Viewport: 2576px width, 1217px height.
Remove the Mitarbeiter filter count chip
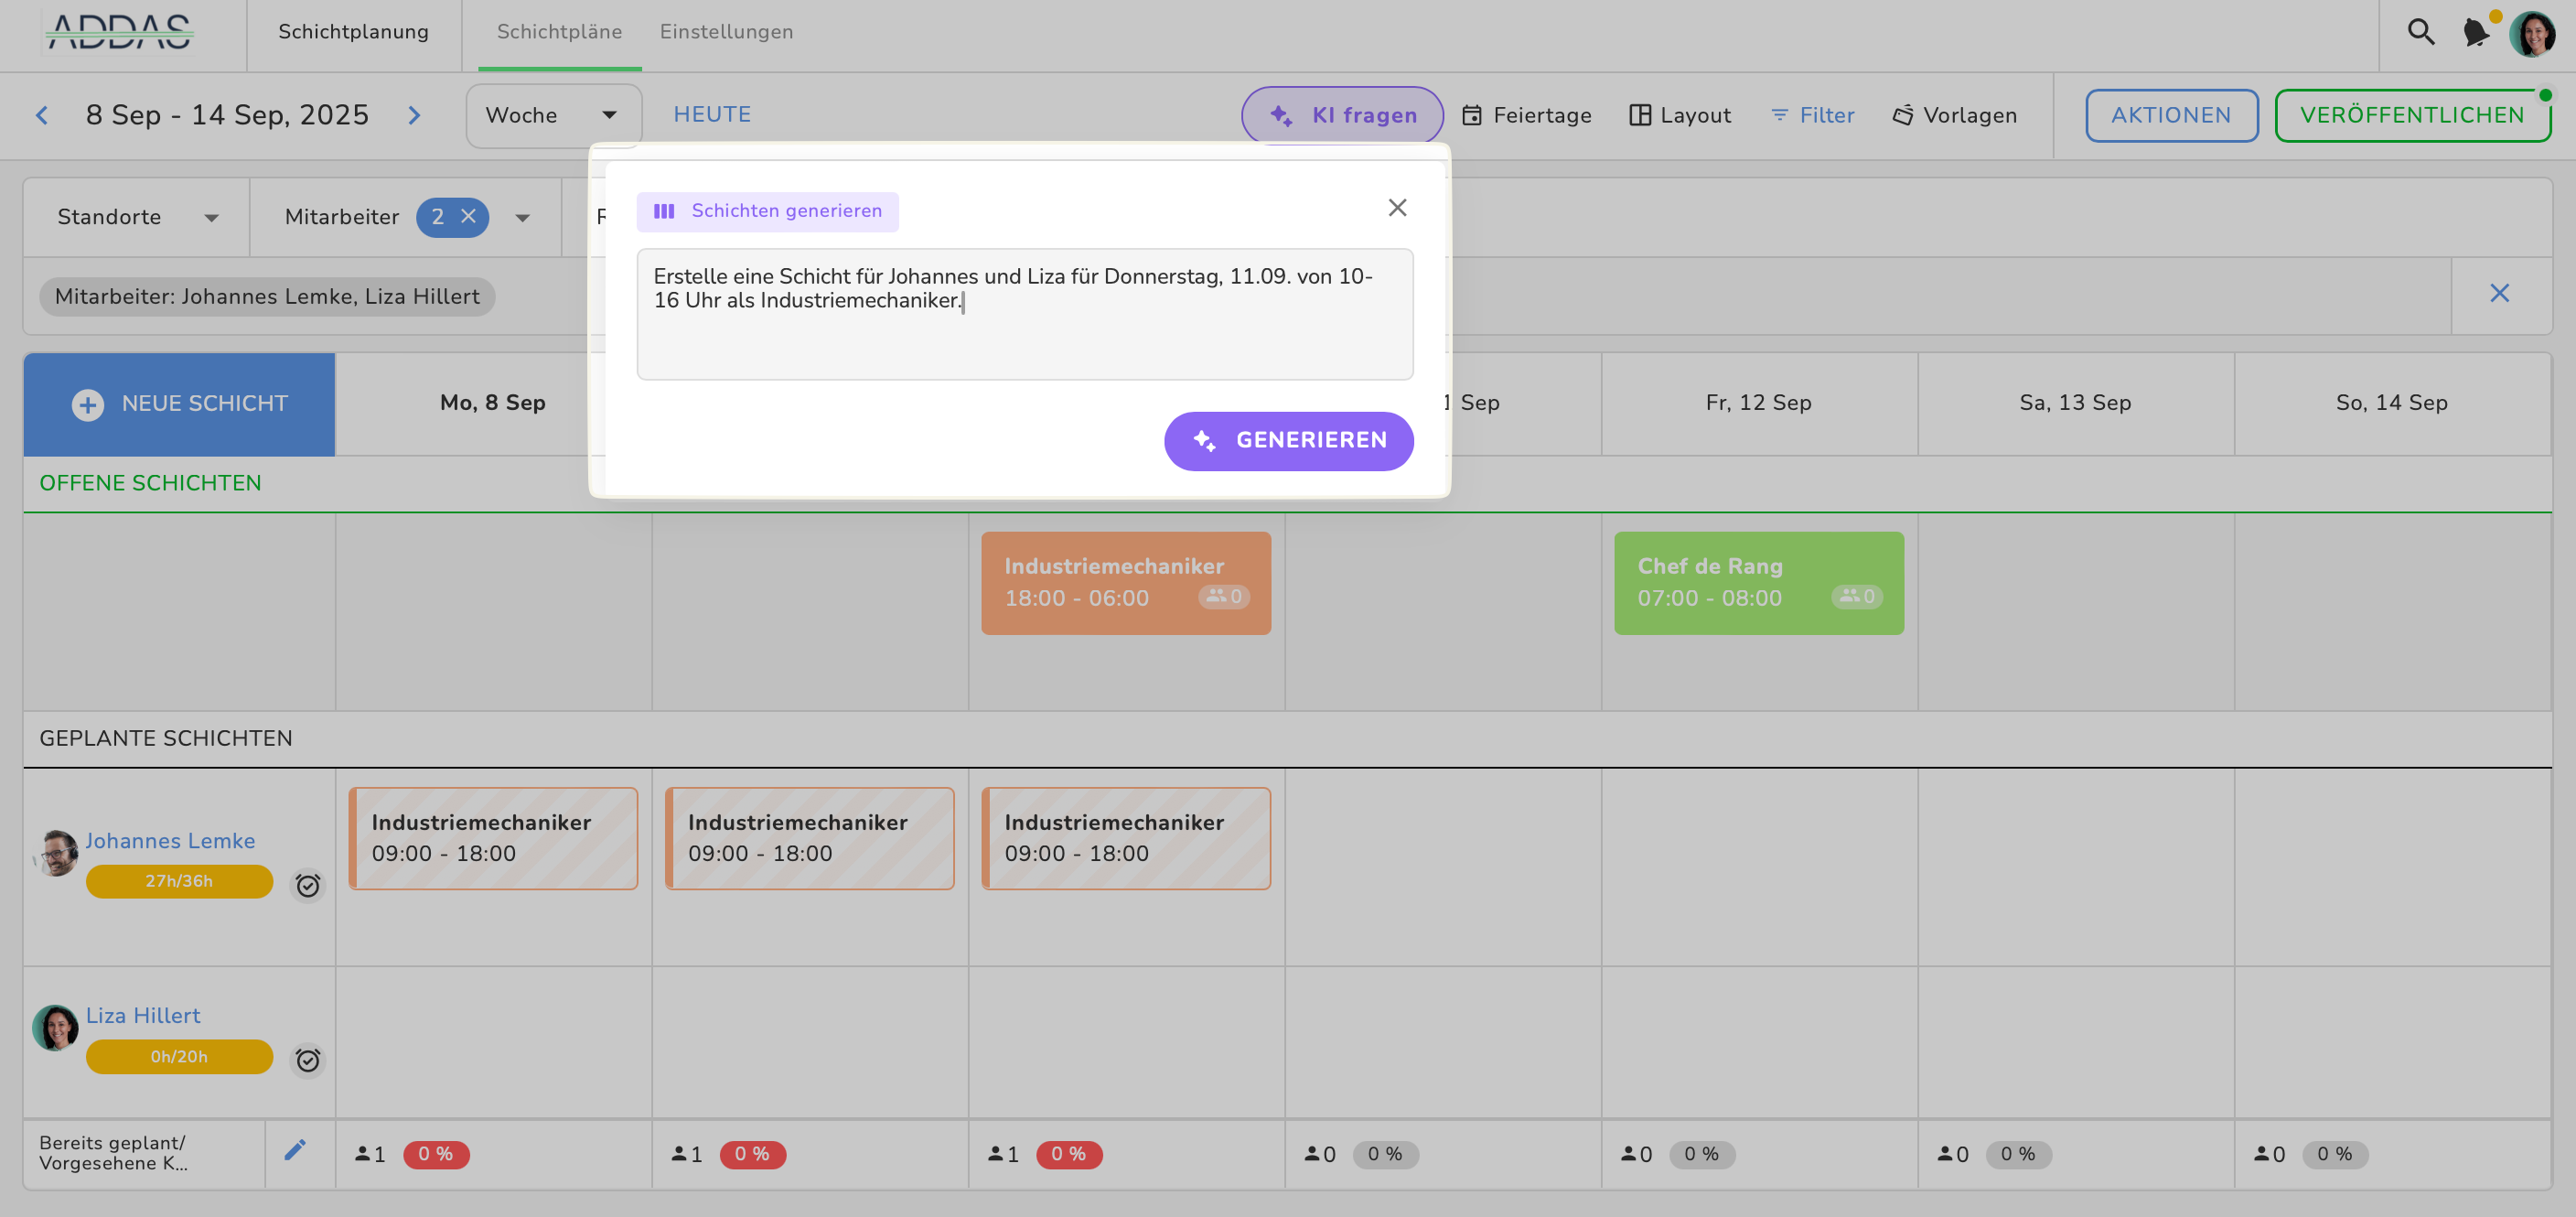pos(468,216)
